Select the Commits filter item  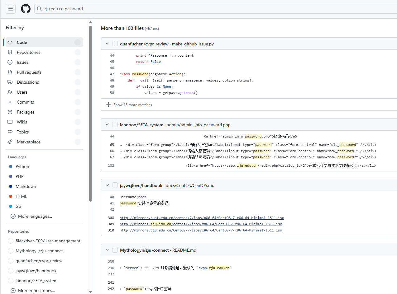(x=25, y=102)
